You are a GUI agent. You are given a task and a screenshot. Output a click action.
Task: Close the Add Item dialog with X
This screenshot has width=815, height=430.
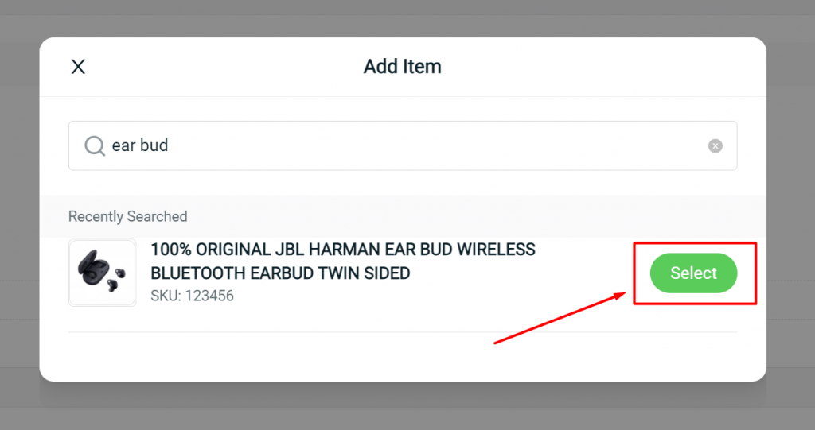pos(78,67)
